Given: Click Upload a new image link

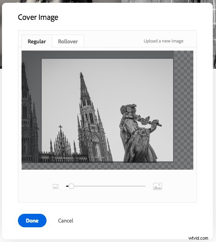Looking at the screenshot, I should click(x=163, y=41).
